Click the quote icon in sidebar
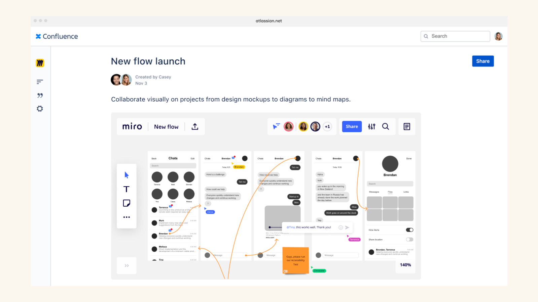The height and width of the screenshot is (302, 538). point(40,96)
